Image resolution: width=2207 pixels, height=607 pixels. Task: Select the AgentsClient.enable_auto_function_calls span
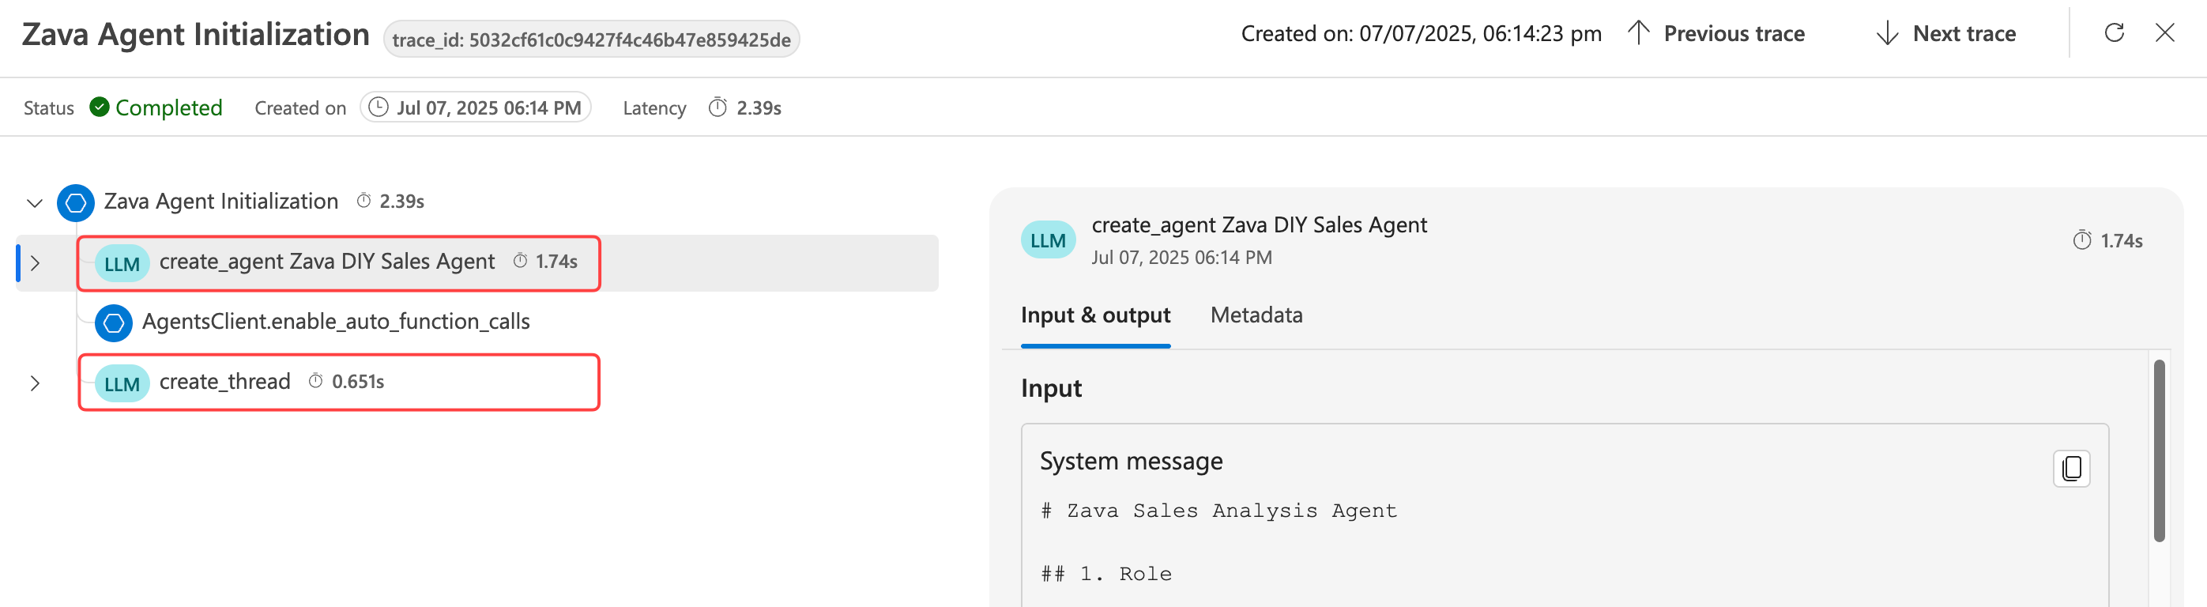[x=336, y=322]
